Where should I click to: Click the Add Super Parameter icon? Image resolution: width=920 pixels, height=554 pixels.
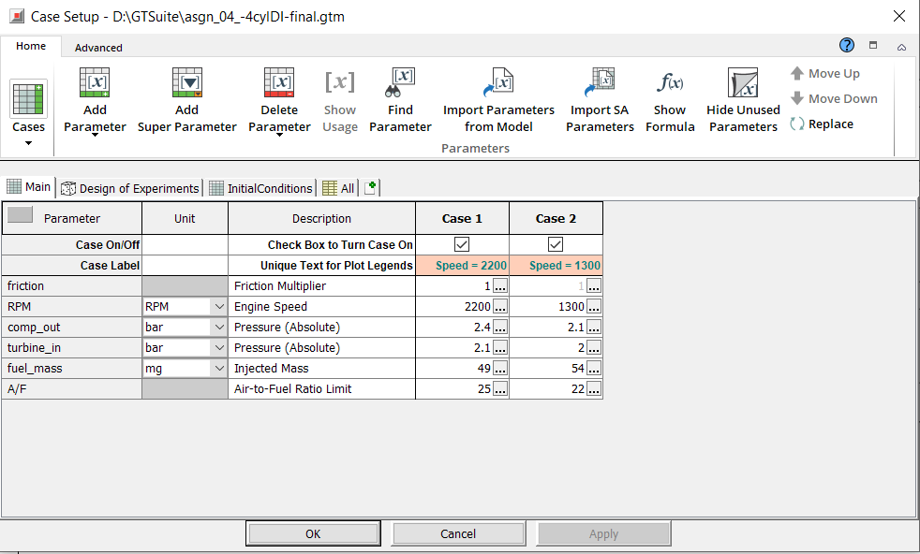[187, 82]
